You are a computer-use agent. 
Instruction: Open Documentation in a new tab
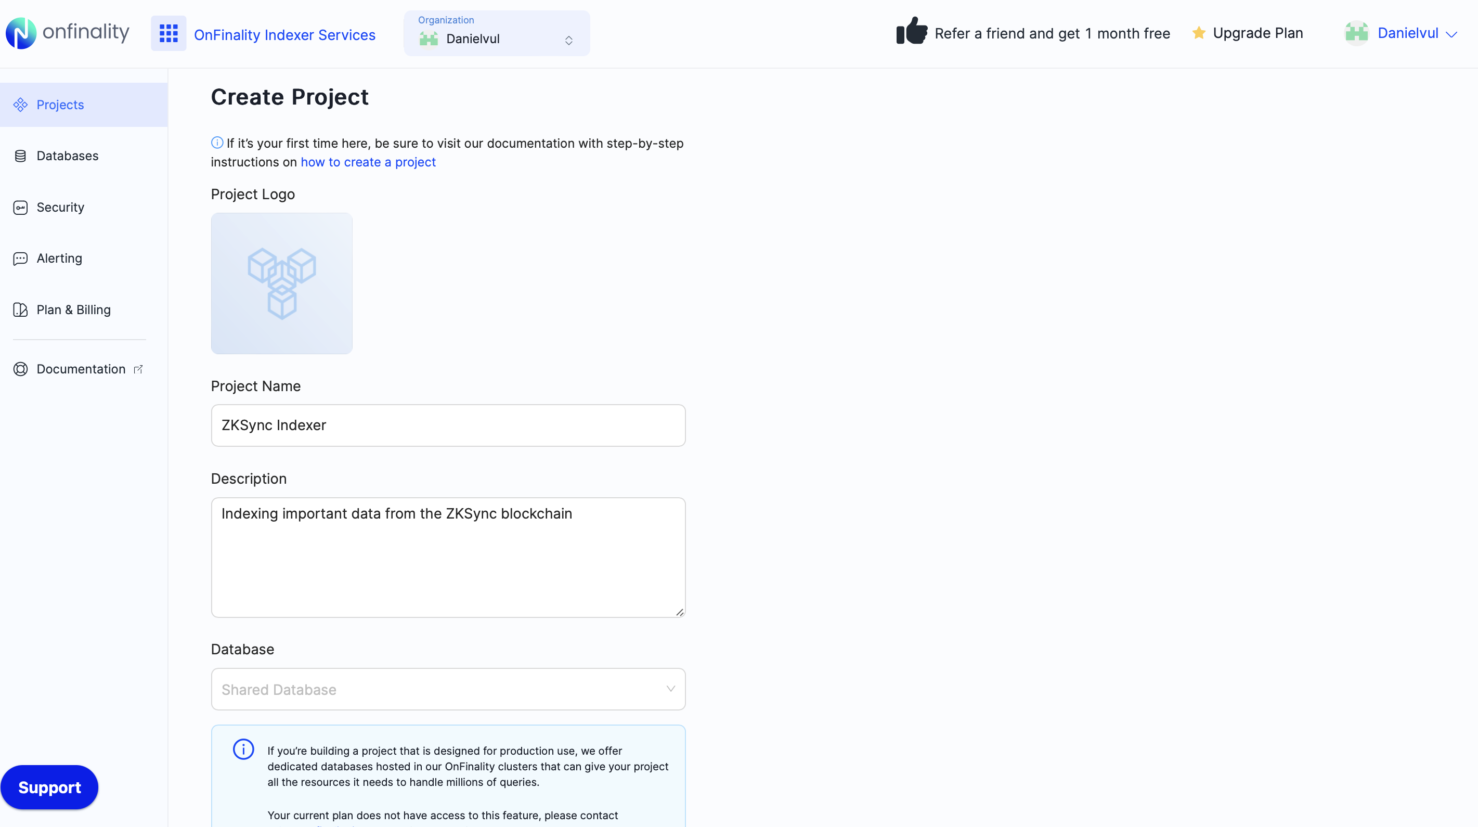click(x=80, y=369)
